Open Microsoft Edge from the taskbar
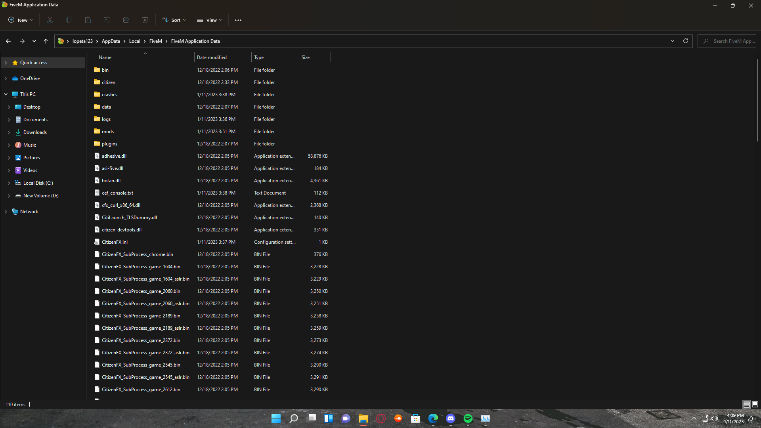Screen dimensions: 761x428 click(x=433, y=418)
